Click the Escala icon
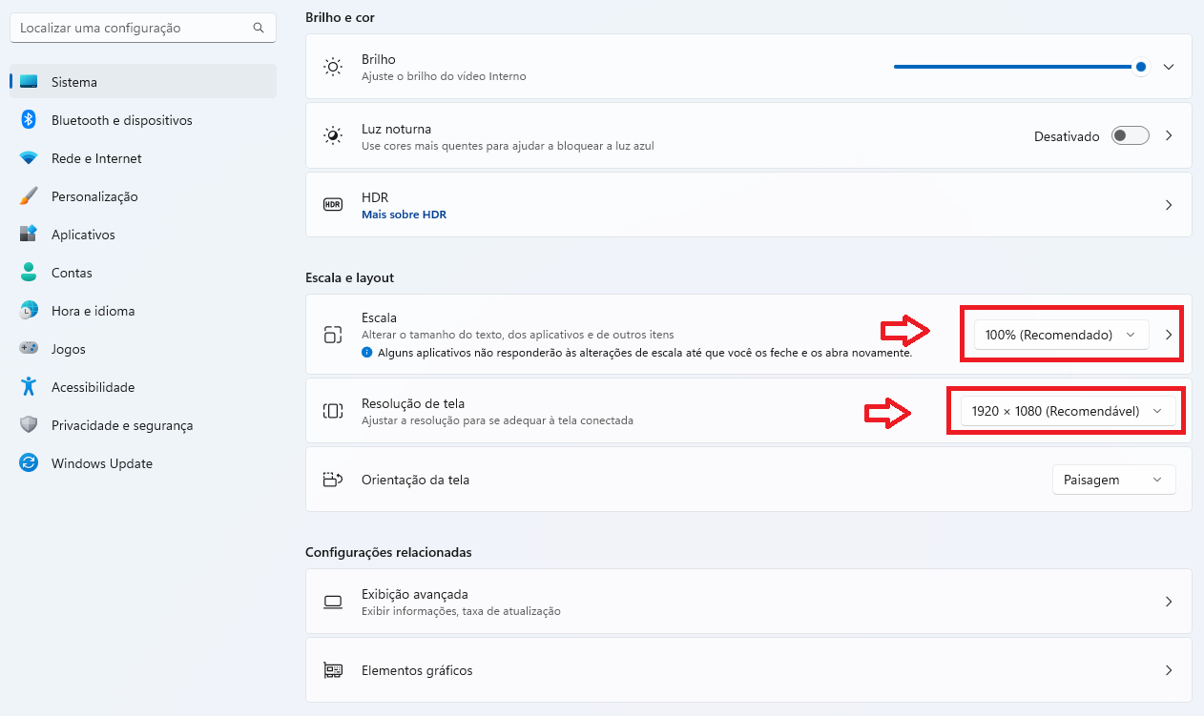 tap(333, 335)
